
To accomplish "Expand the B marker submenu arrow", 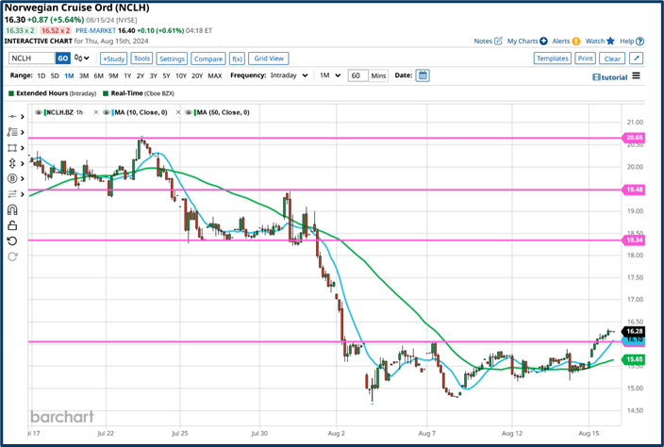I will coord(23,179).
